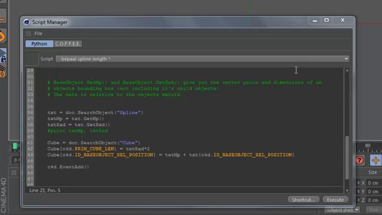
Task: Click the stepper arrows beside Size X
Action: [358, 183]
